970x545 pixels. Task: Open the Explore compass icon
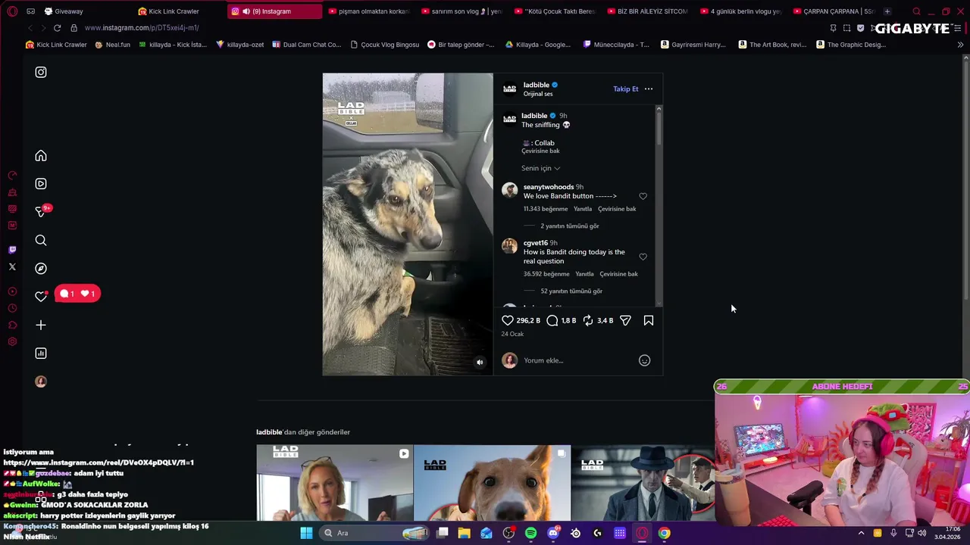[41, 269]
